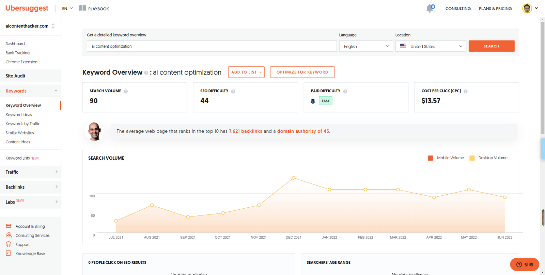Open Rank Tracking in sidebar
The image size is (545, 275).
[x=18, y=53]
